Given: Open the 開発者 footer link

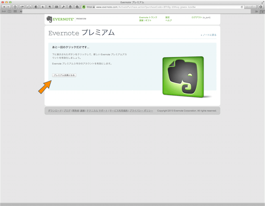Looking at the screenshot, I should click(x=75, y=111).
